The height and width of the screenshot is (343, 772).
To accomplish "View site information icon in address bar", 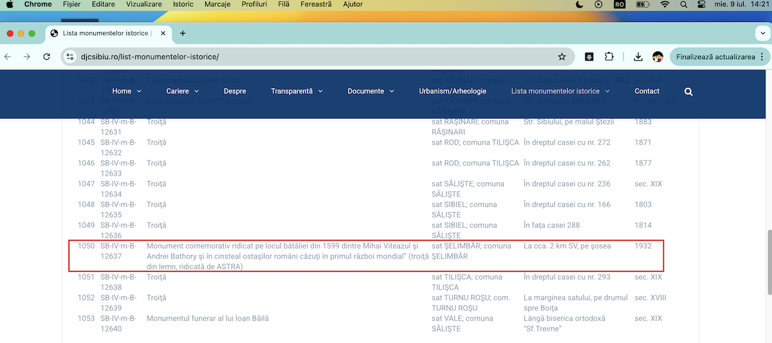I will [71, 57].
